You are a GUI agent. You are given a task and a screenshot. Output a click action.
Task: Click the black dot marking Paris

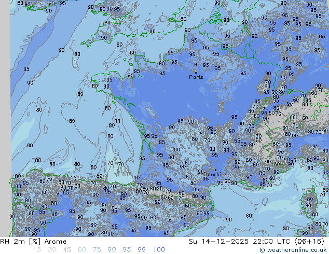click(x=196, y=73)
